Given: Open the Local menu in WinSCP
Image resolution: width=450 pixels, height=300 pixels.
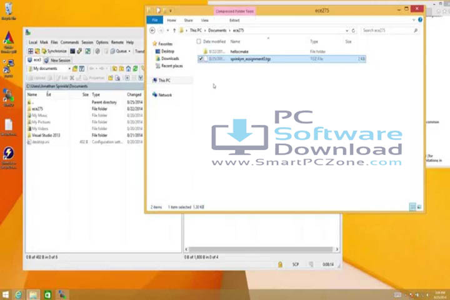Looking at the screenshot, I should coord(32,42).
